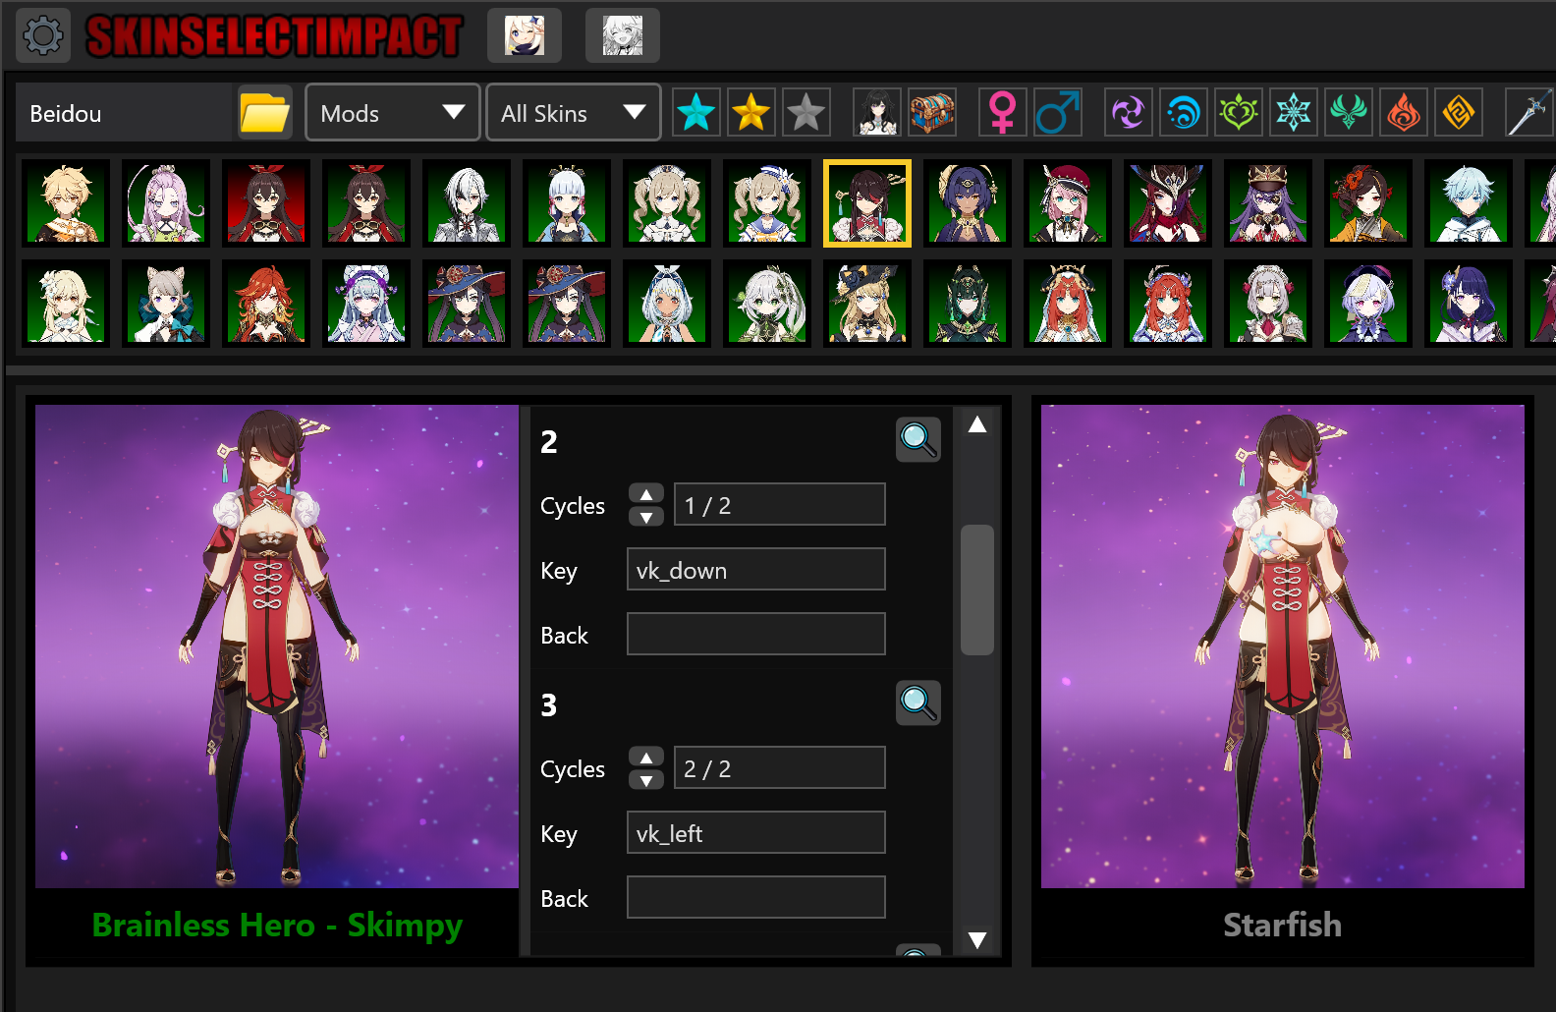Click the scroll down arrow of keybind list

pos(977,940)
